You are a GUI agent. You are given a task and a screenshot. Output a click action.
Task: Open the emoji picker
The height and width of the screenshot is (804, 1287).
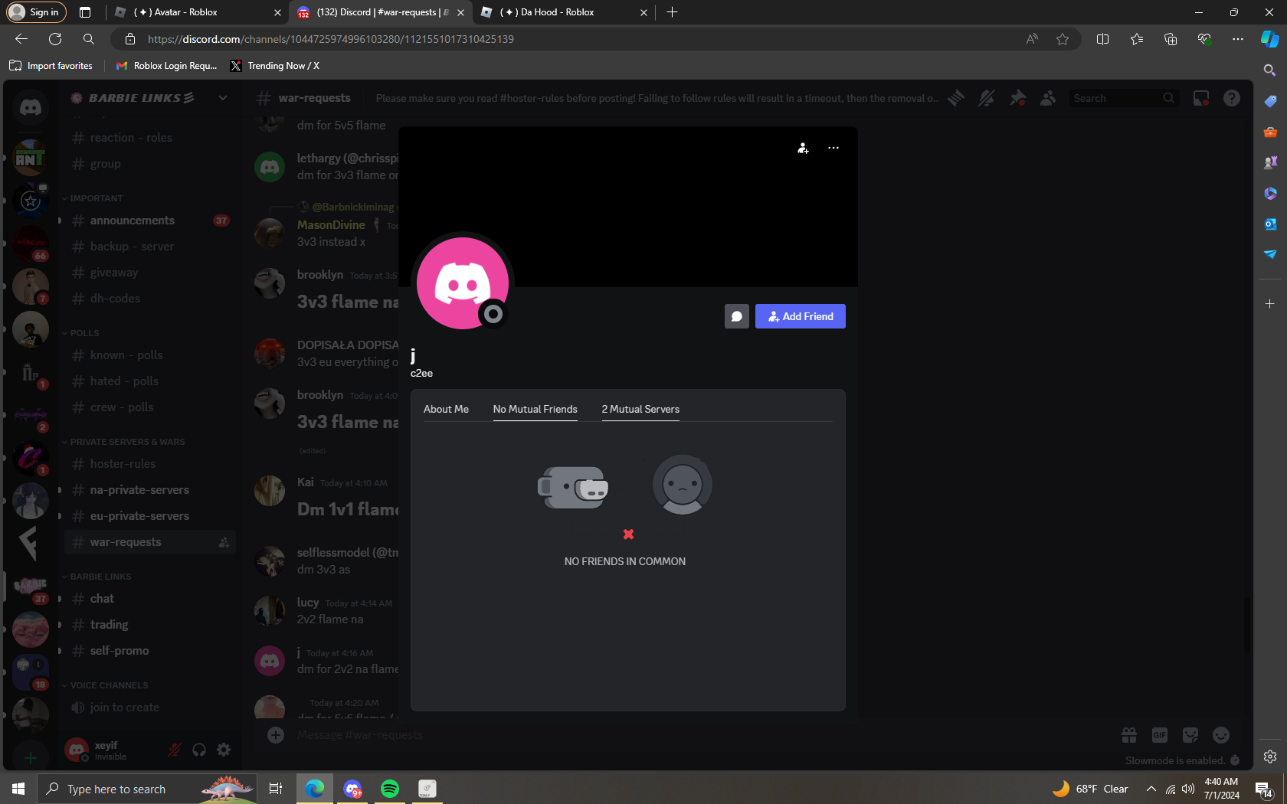(1221, 735)
